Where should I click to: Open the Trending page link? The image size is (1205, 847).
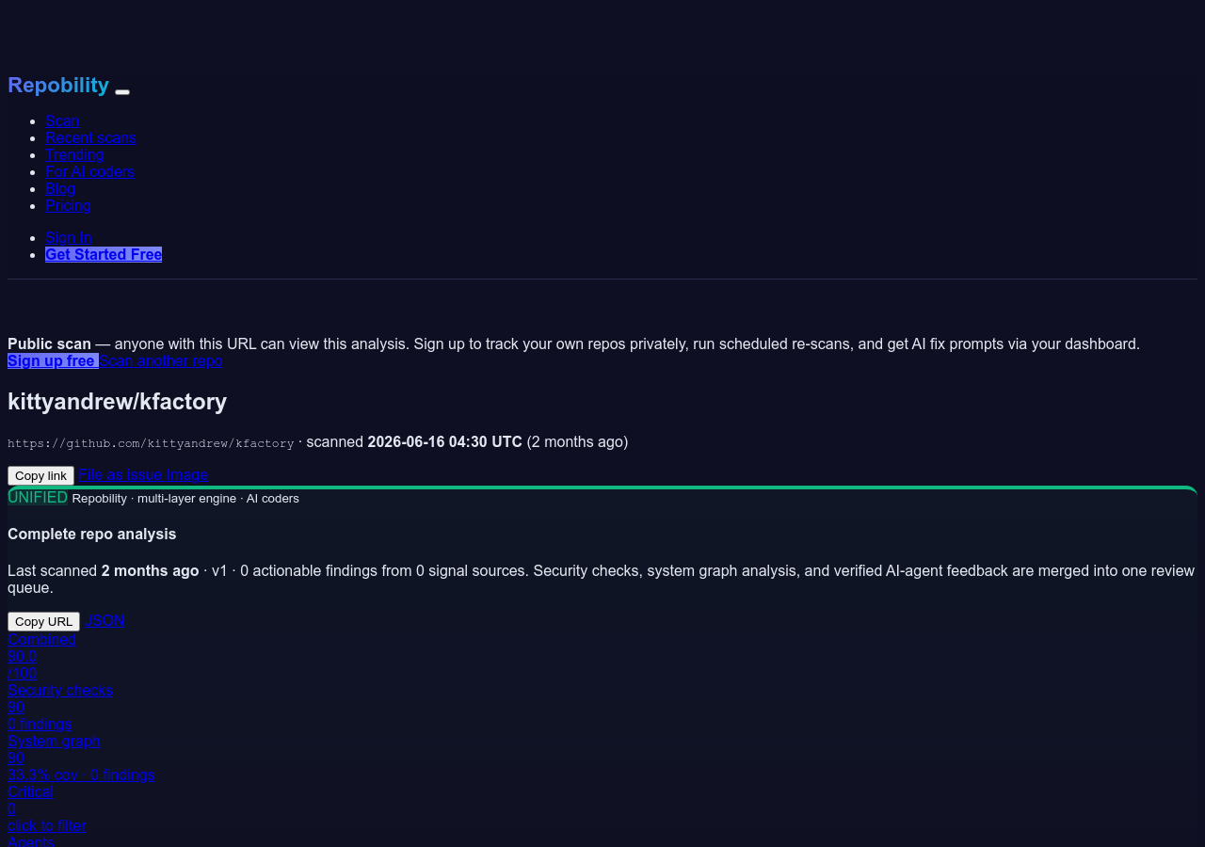pos(74,154)
